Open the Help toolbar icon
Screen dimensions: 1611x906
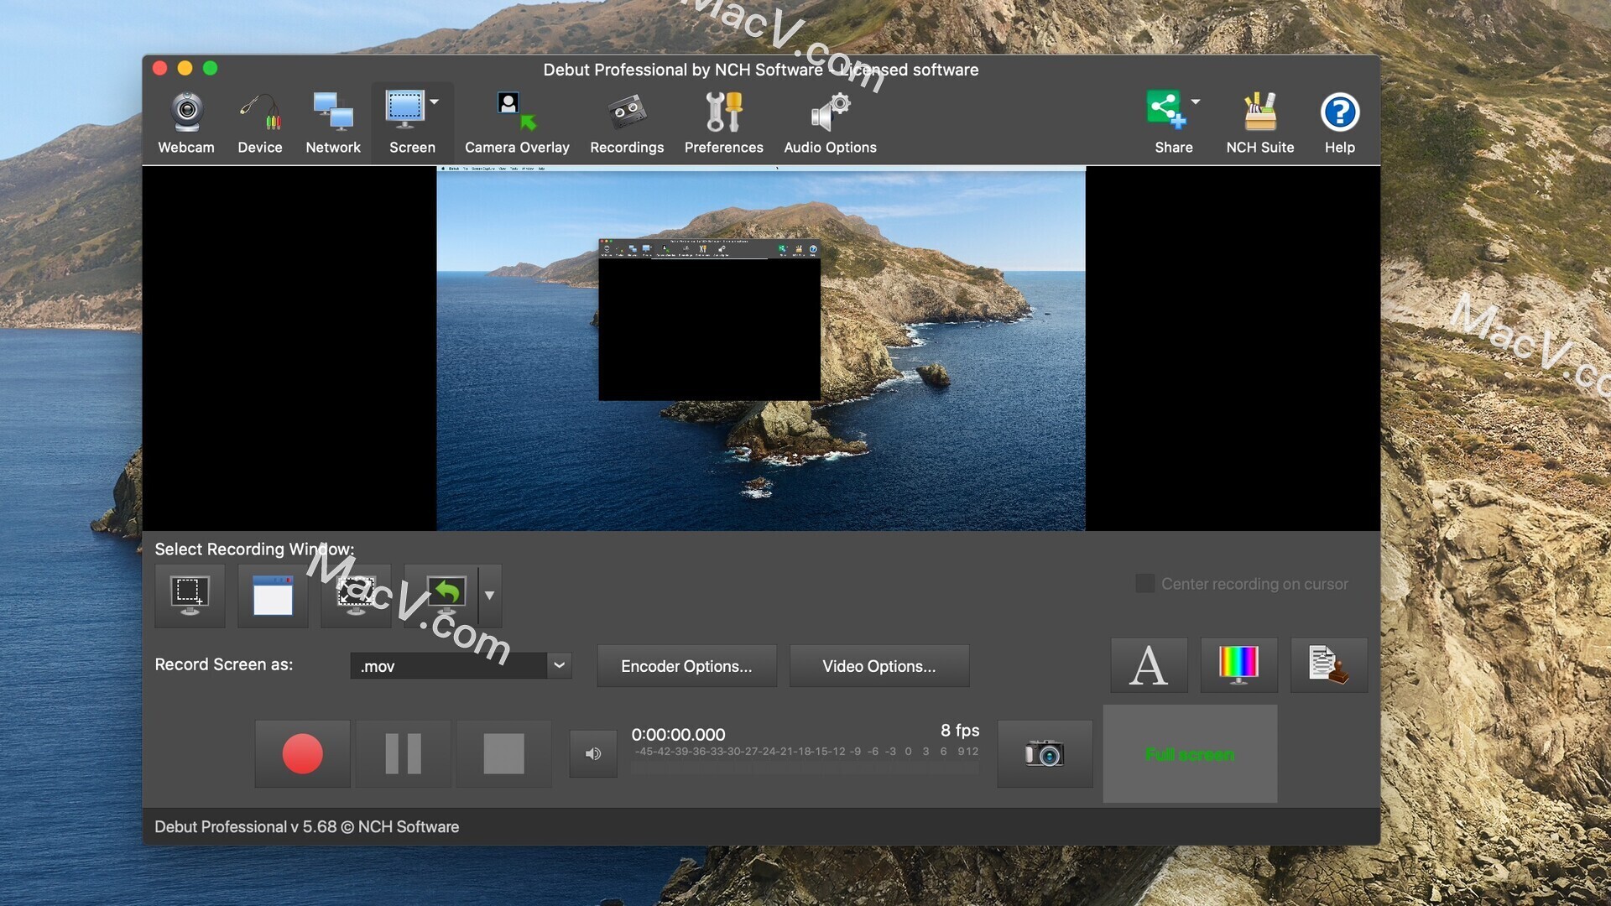[x=1340, y=123]
